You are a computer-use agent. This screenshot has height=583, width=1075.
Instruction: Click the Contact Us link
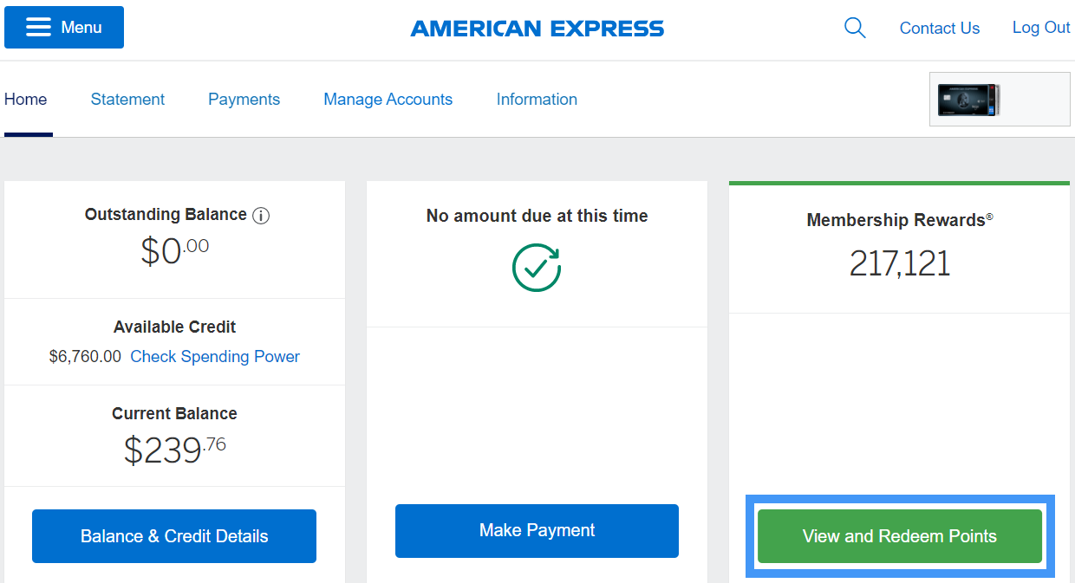(940, 29)
